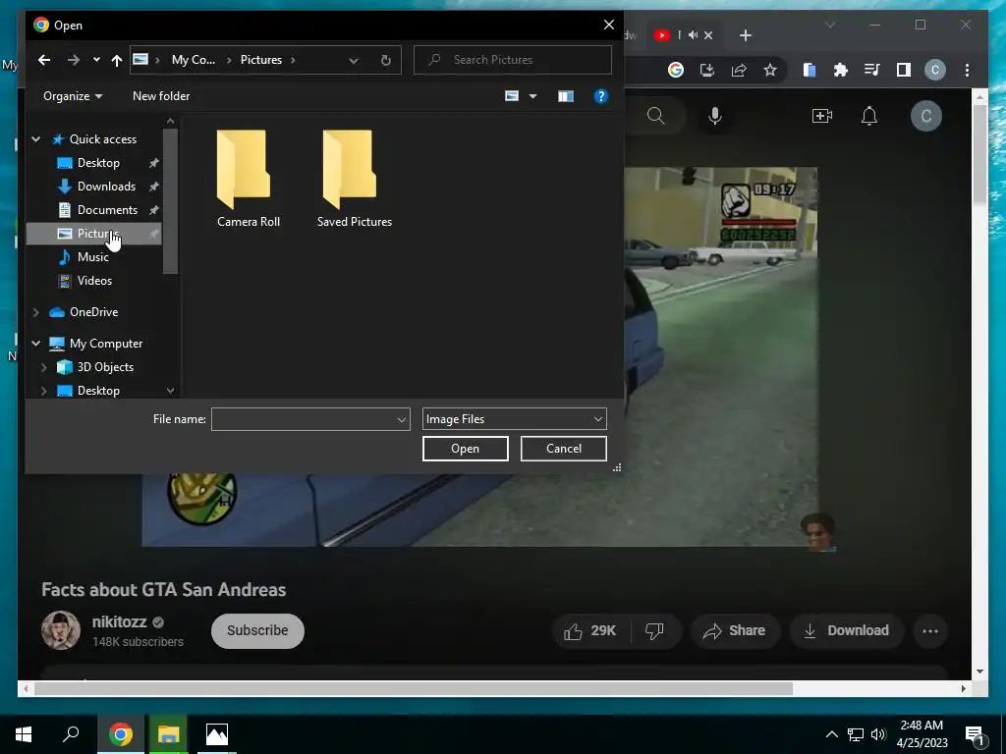Viewport: 1006px width, 754px height.
Task: Click the Search Pictures field
Action: click(x=513, y=60)
